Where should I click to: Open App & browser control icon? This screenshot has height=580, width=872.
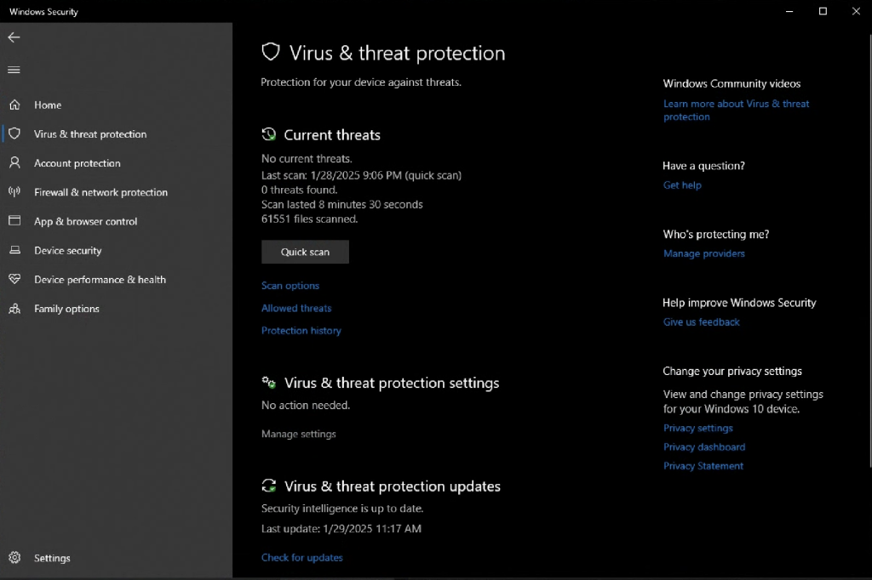(14, 221)
